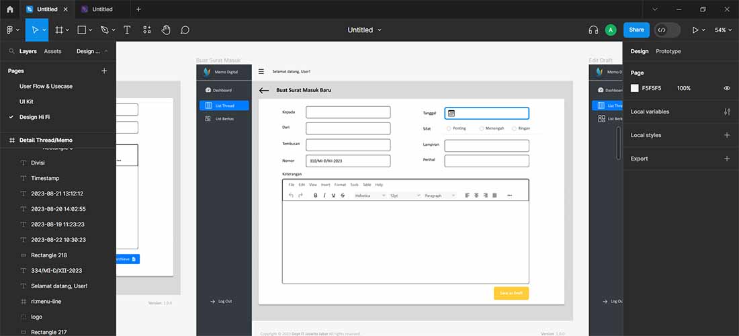This screenshot has height=336, width=739.
Task: Switch to the Assets tab
Action: (x=52, y=51)
